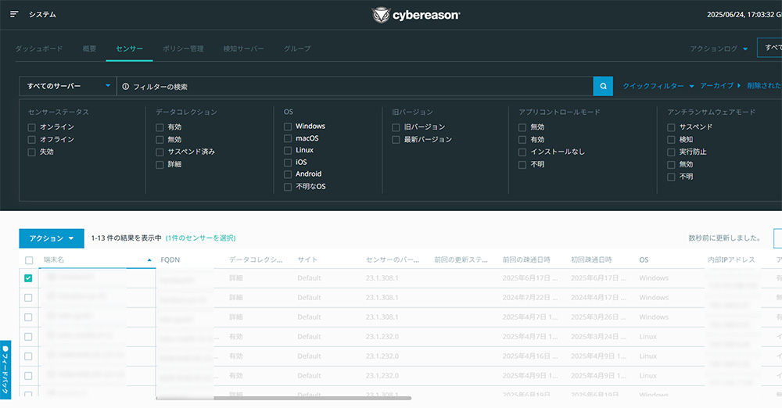Check the 失効 sensor status box
The height and width of the screenshot is (408, 782).
pyautogui.click(x=32, y=152)
